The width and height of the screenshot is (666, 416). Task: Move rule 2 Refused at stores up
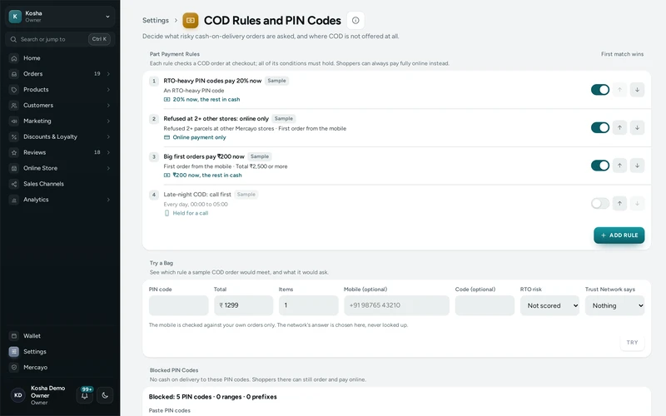click(619, 127)
